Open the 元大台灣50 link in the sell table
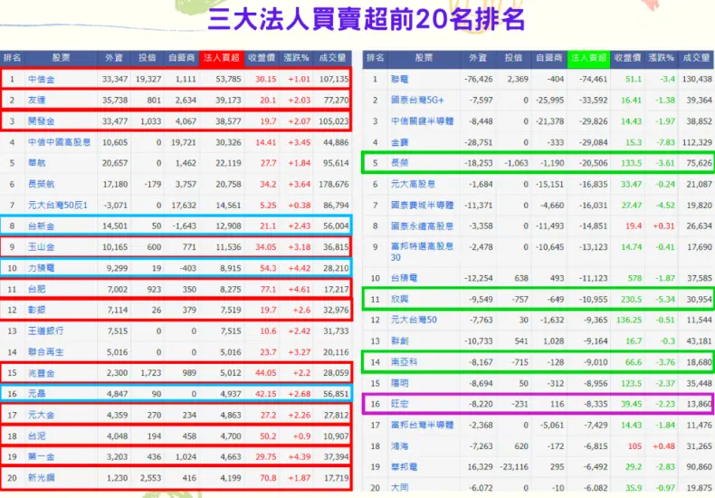Viewport: 715px width, 498px height. 414,321
